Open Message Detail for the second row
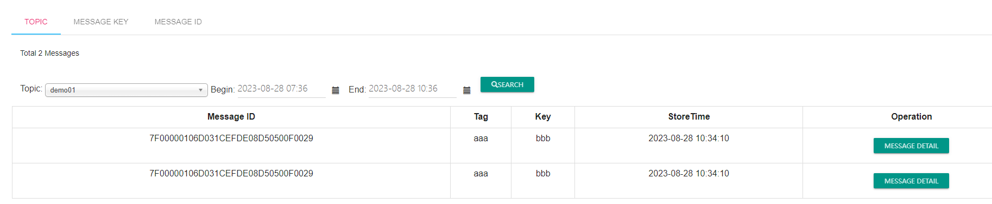992x204 pixels. pyautogui.click(x=911, y=181)
